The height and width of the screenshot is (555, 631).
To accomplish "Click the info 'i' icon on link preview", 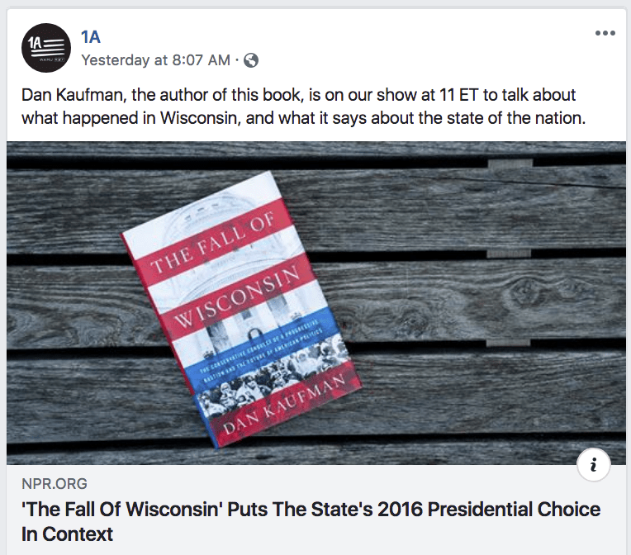I will click(593, 466).
